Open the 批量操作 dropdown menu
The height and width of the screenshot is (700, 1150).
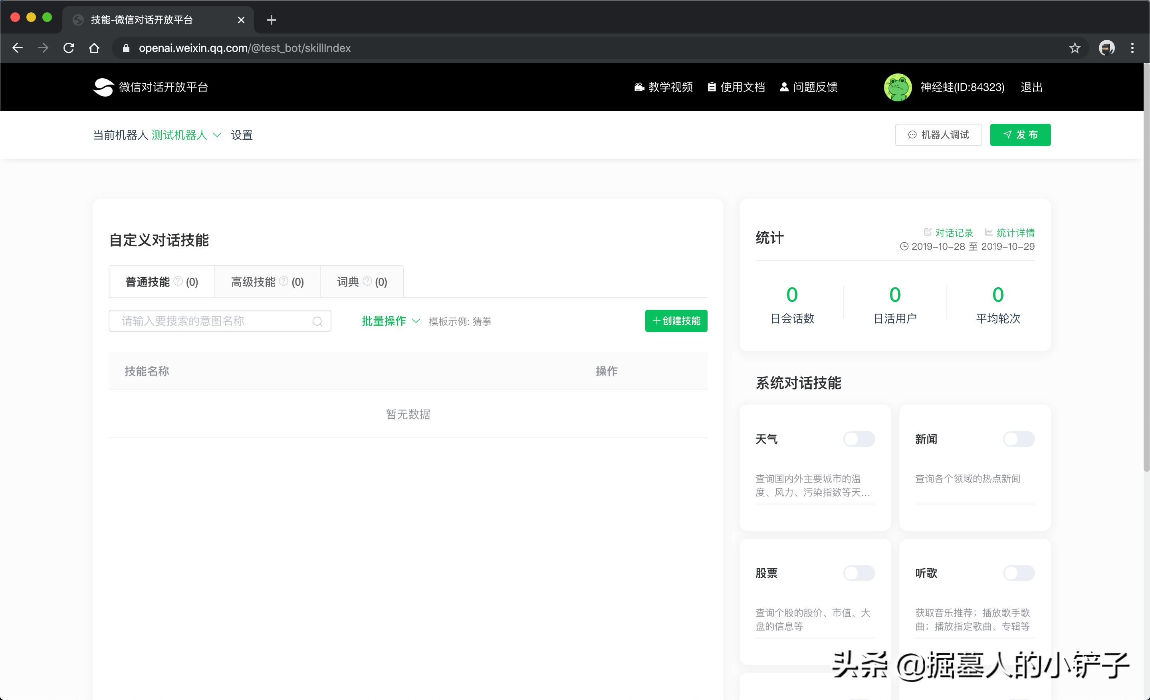390,321
